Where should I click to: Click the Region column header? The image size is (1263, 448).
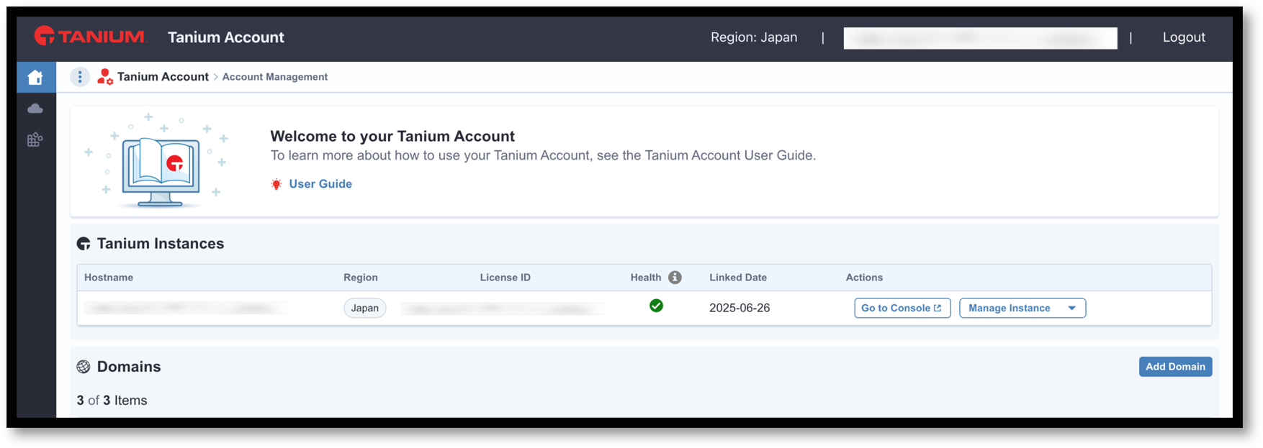coord(361,278)
